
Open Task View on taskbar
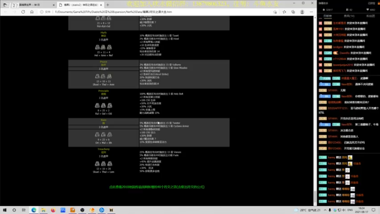(x=23, y=210)
